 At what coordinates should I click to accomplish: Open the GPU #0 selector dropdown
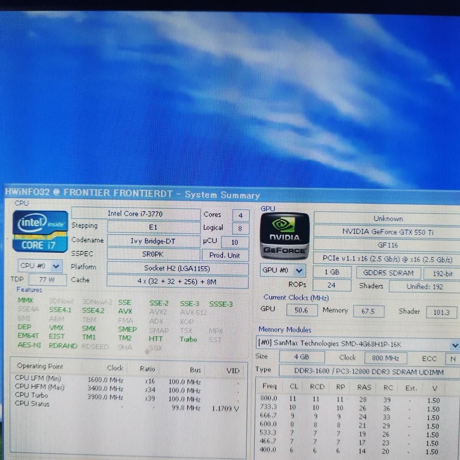[283, 271]
